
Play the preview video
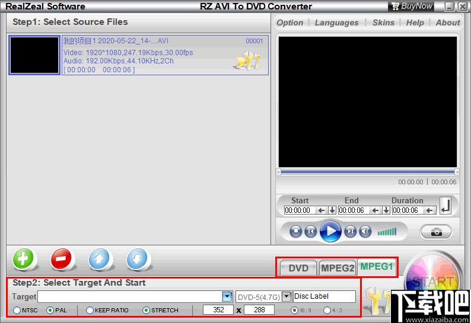pos(330,231)
